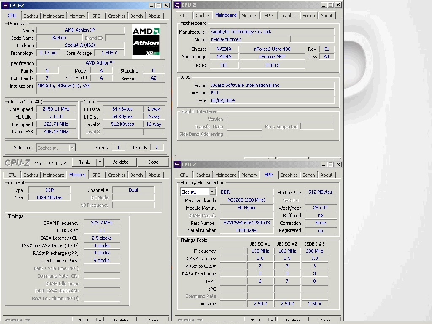Switch to Caches tab in the SPD window
Viewport: 432px width, 324px height.
point(203,175)
